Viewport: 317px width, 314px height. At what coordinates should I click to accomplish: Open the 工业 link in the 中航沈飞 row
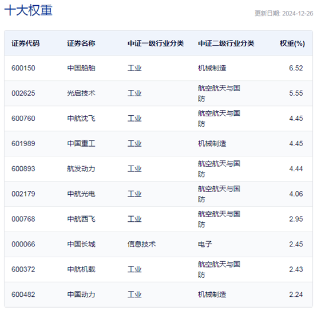pos(134,118)
